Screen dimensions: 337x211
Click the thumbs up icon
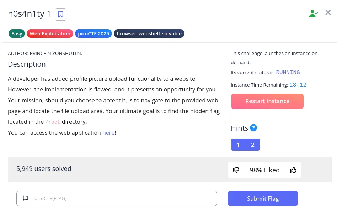[293, 170]
